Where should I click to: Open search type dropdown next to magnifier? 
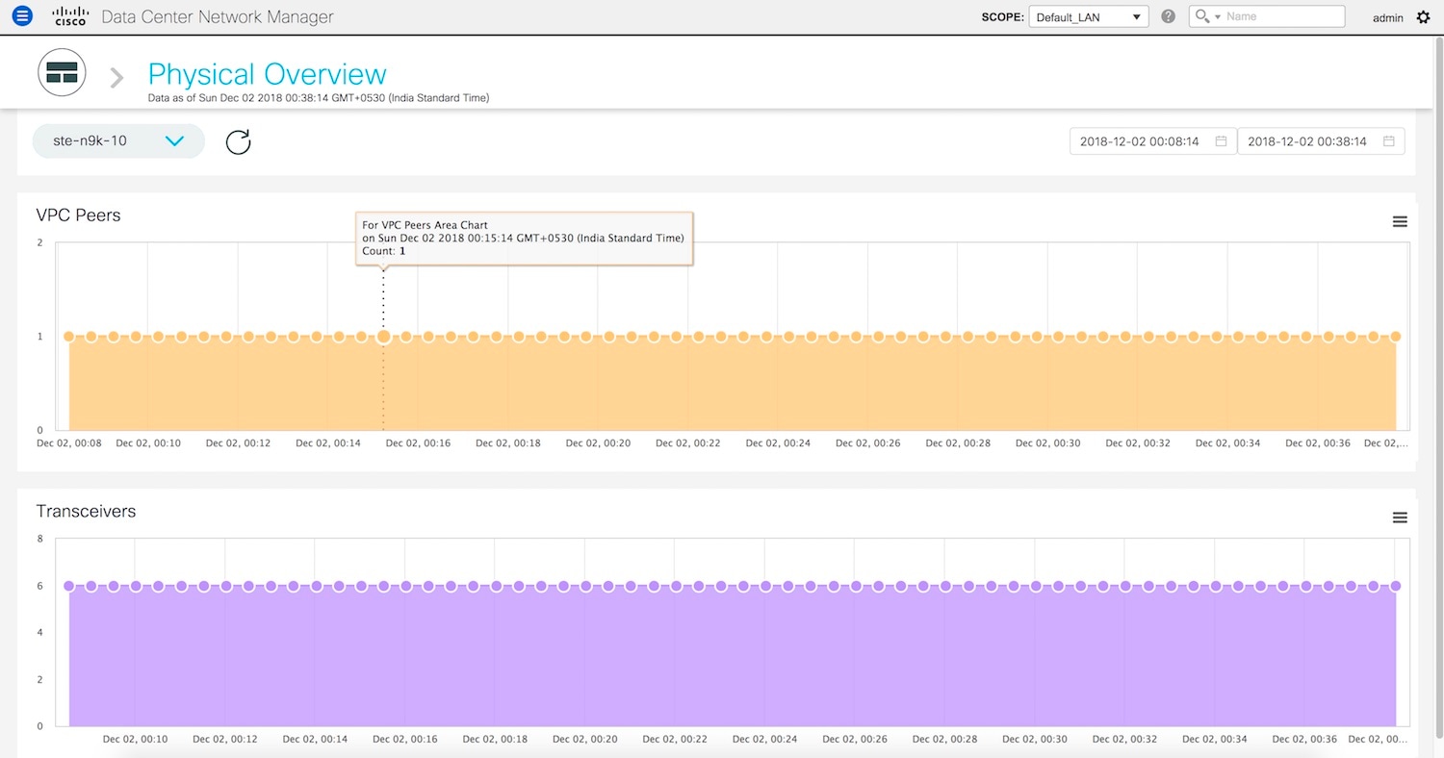coord(1218,17)
